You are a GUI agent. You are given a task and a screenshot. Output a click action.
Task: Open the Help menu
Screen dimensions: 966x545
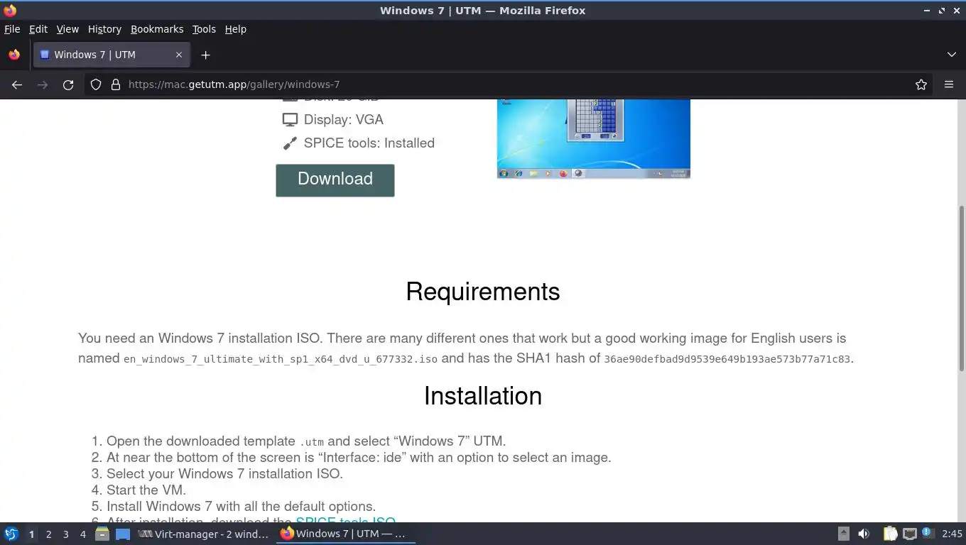(x=235, y=29)
